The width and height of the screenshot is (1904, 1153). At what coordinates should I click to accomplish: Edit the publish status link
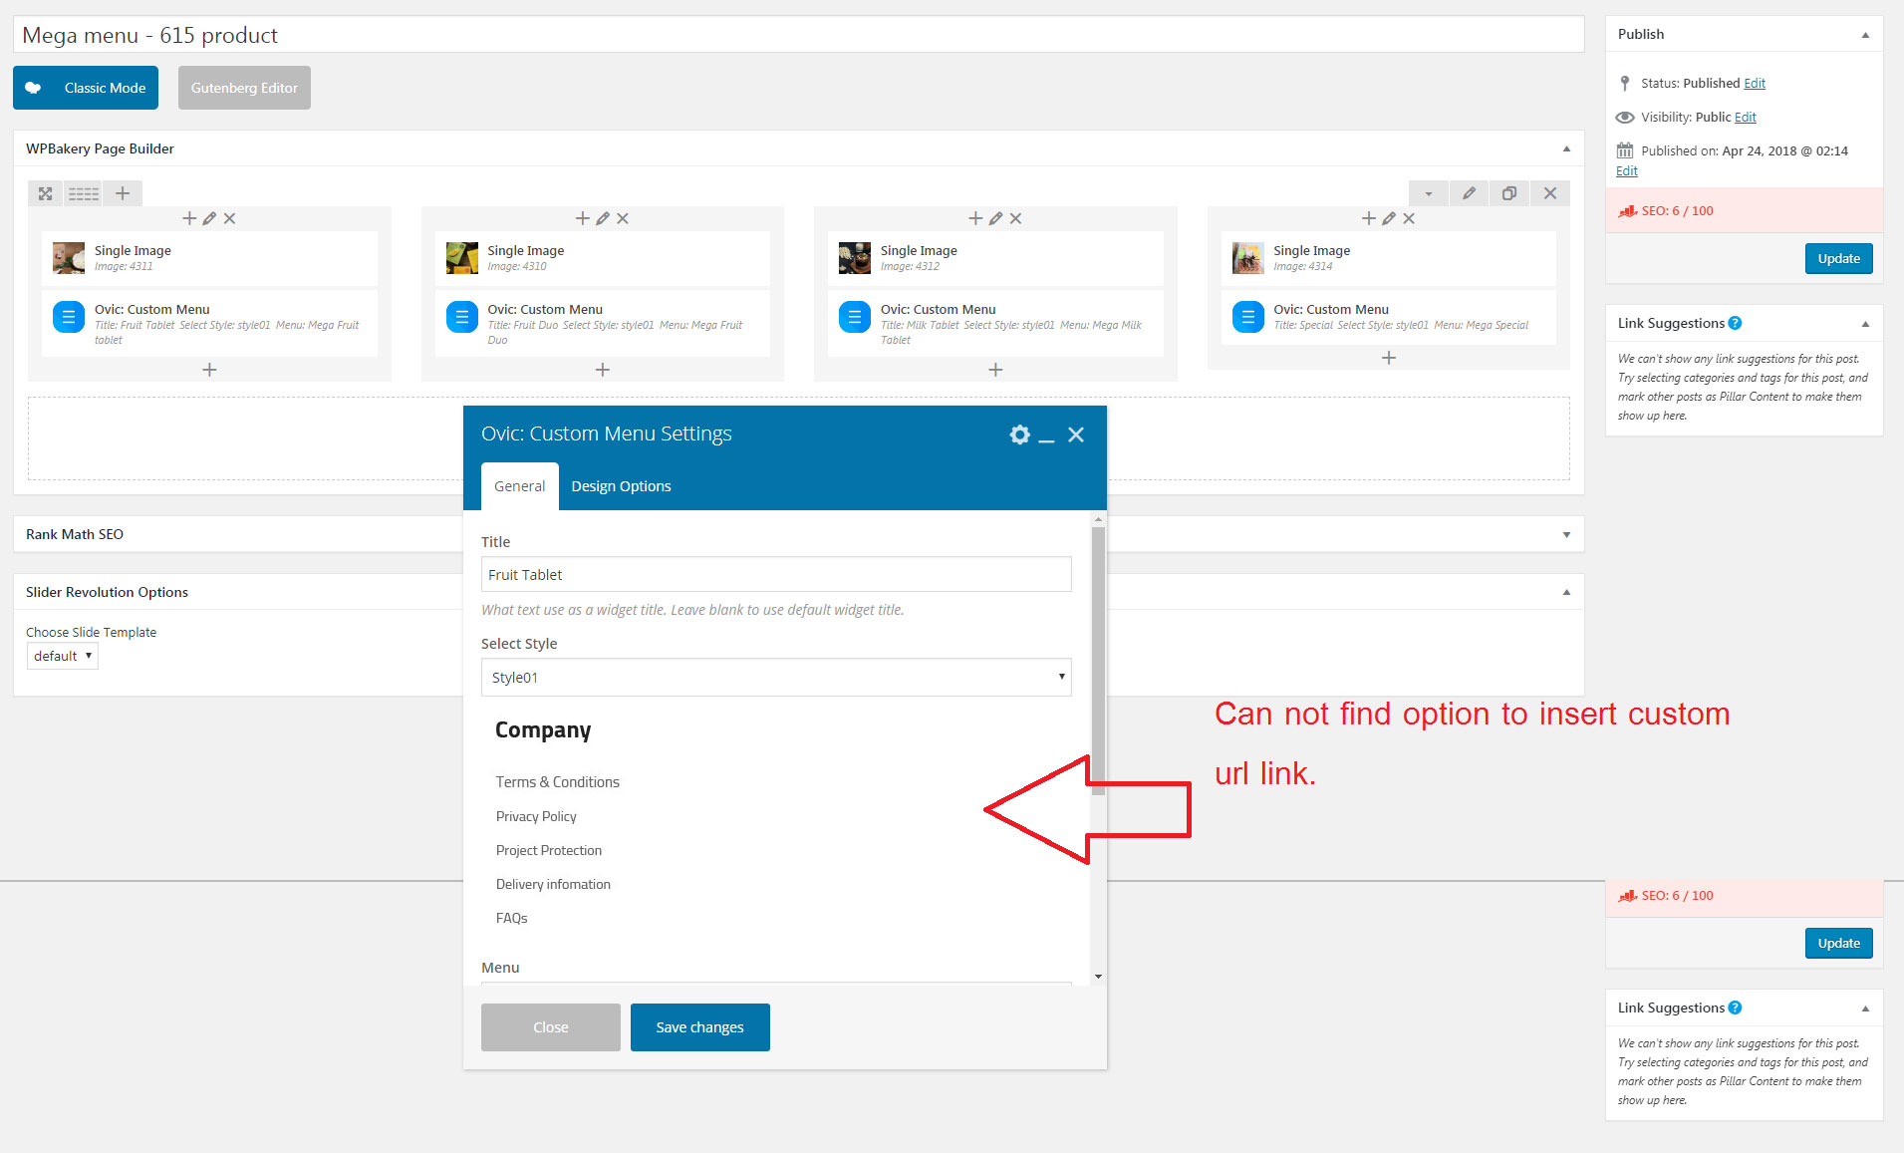1755,83
